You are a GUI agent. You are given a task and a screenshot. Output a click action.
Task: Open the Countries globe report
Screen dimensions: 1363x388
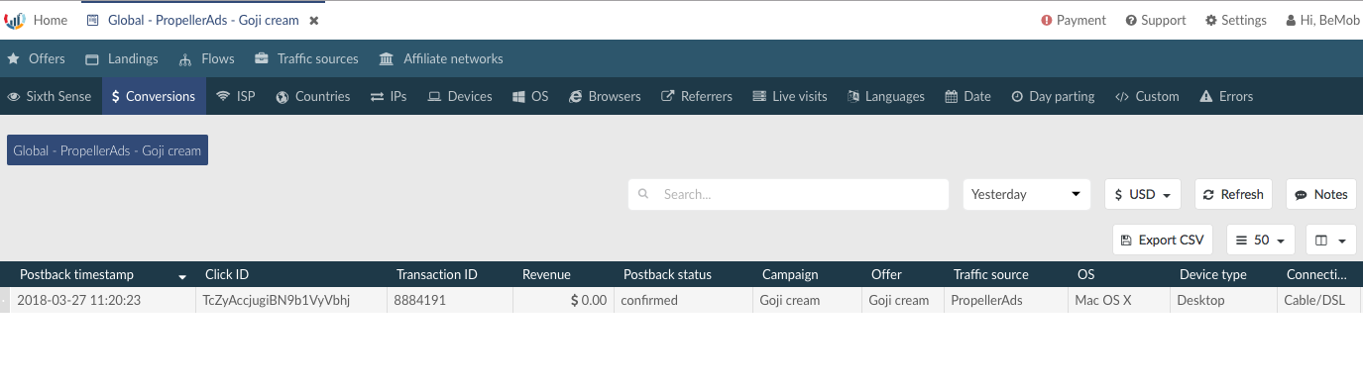(313, 96)
